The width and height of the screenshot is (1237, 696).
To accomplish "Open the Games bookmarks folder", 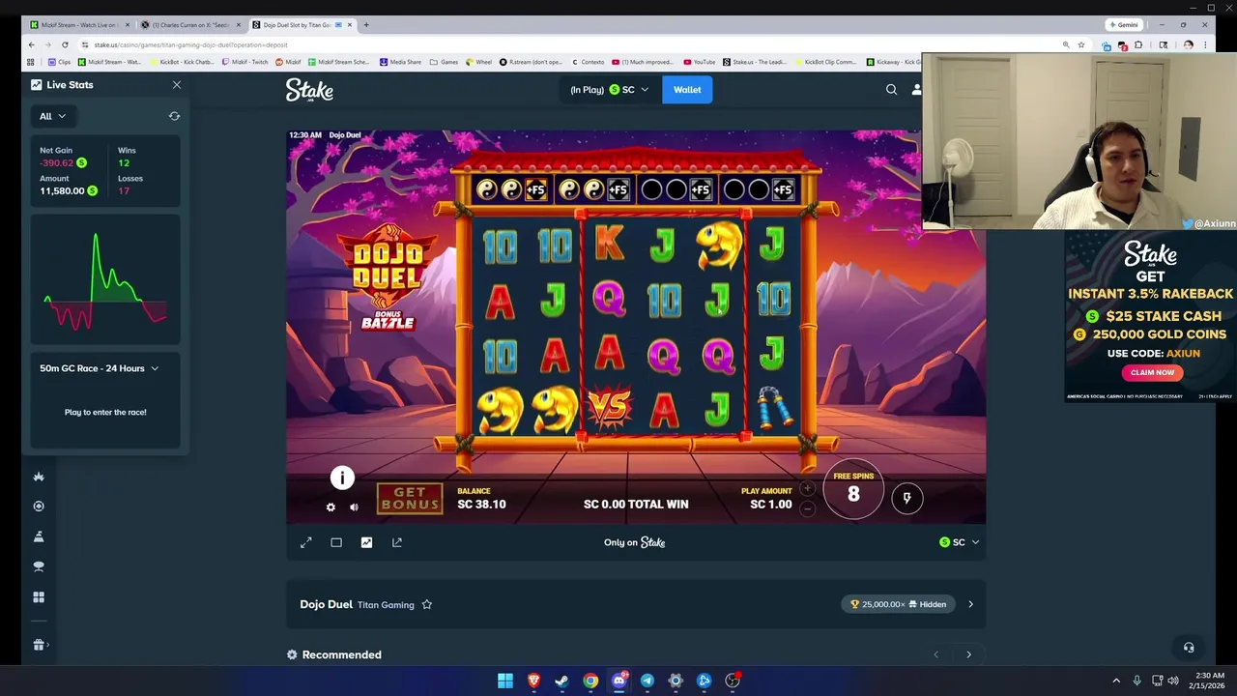I will [x=445, y=62].
